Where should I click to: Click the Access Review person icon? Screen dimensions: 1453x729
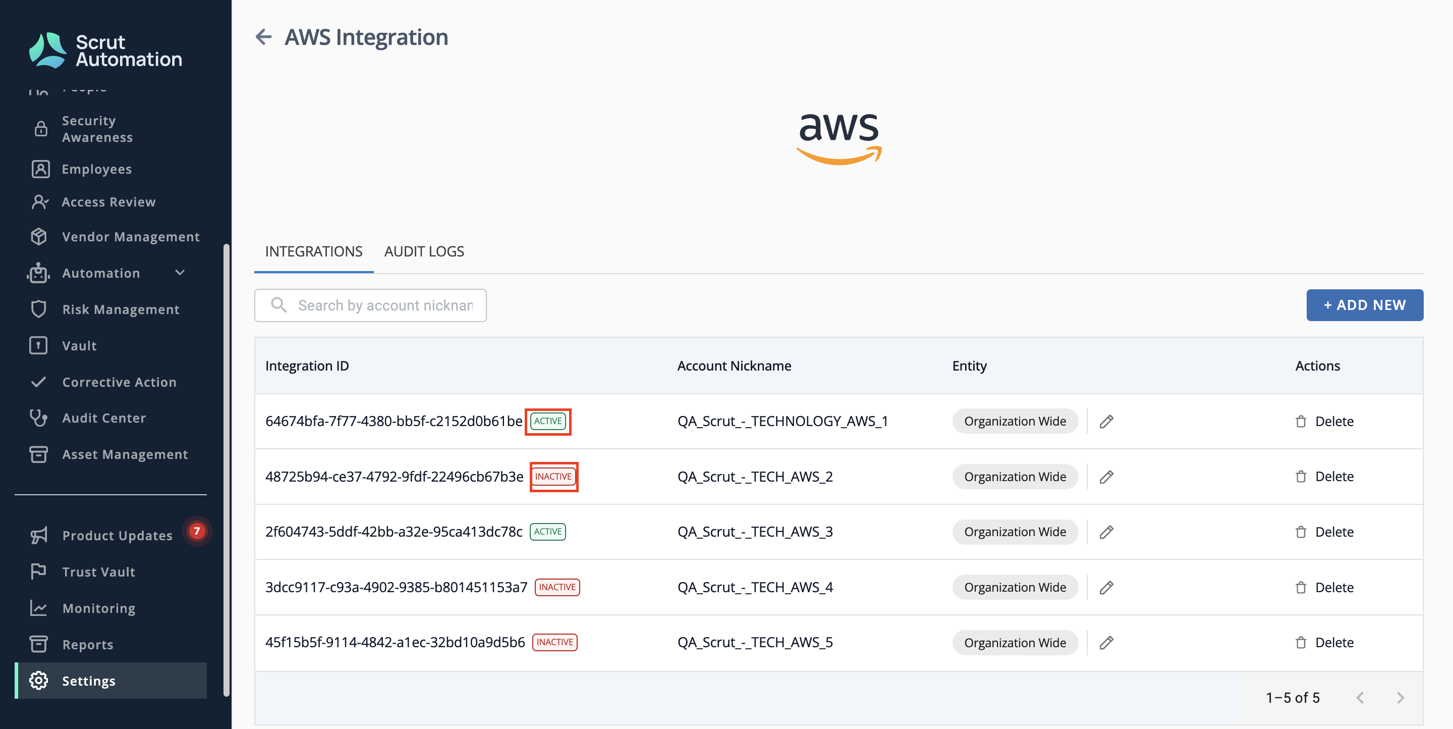tap(40, 202)
